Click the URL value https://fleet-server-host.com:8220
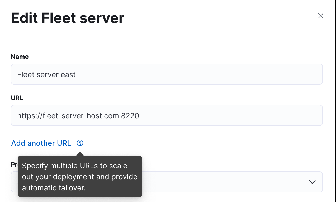The height and width of the screenshot is (202, 336). [78, 115]
